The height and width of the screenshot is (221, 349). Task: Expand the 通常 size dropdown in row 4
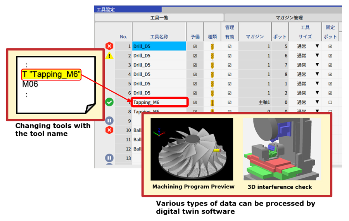pyautogui.click(x=317, y=74)
